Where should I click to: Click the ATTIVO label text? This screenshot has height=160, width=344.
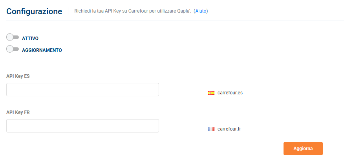pyautogui.click(x=30, y=39)
